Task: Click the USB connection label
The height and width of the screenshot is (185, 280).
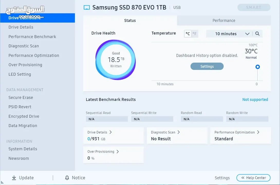Action: point(177,7)
